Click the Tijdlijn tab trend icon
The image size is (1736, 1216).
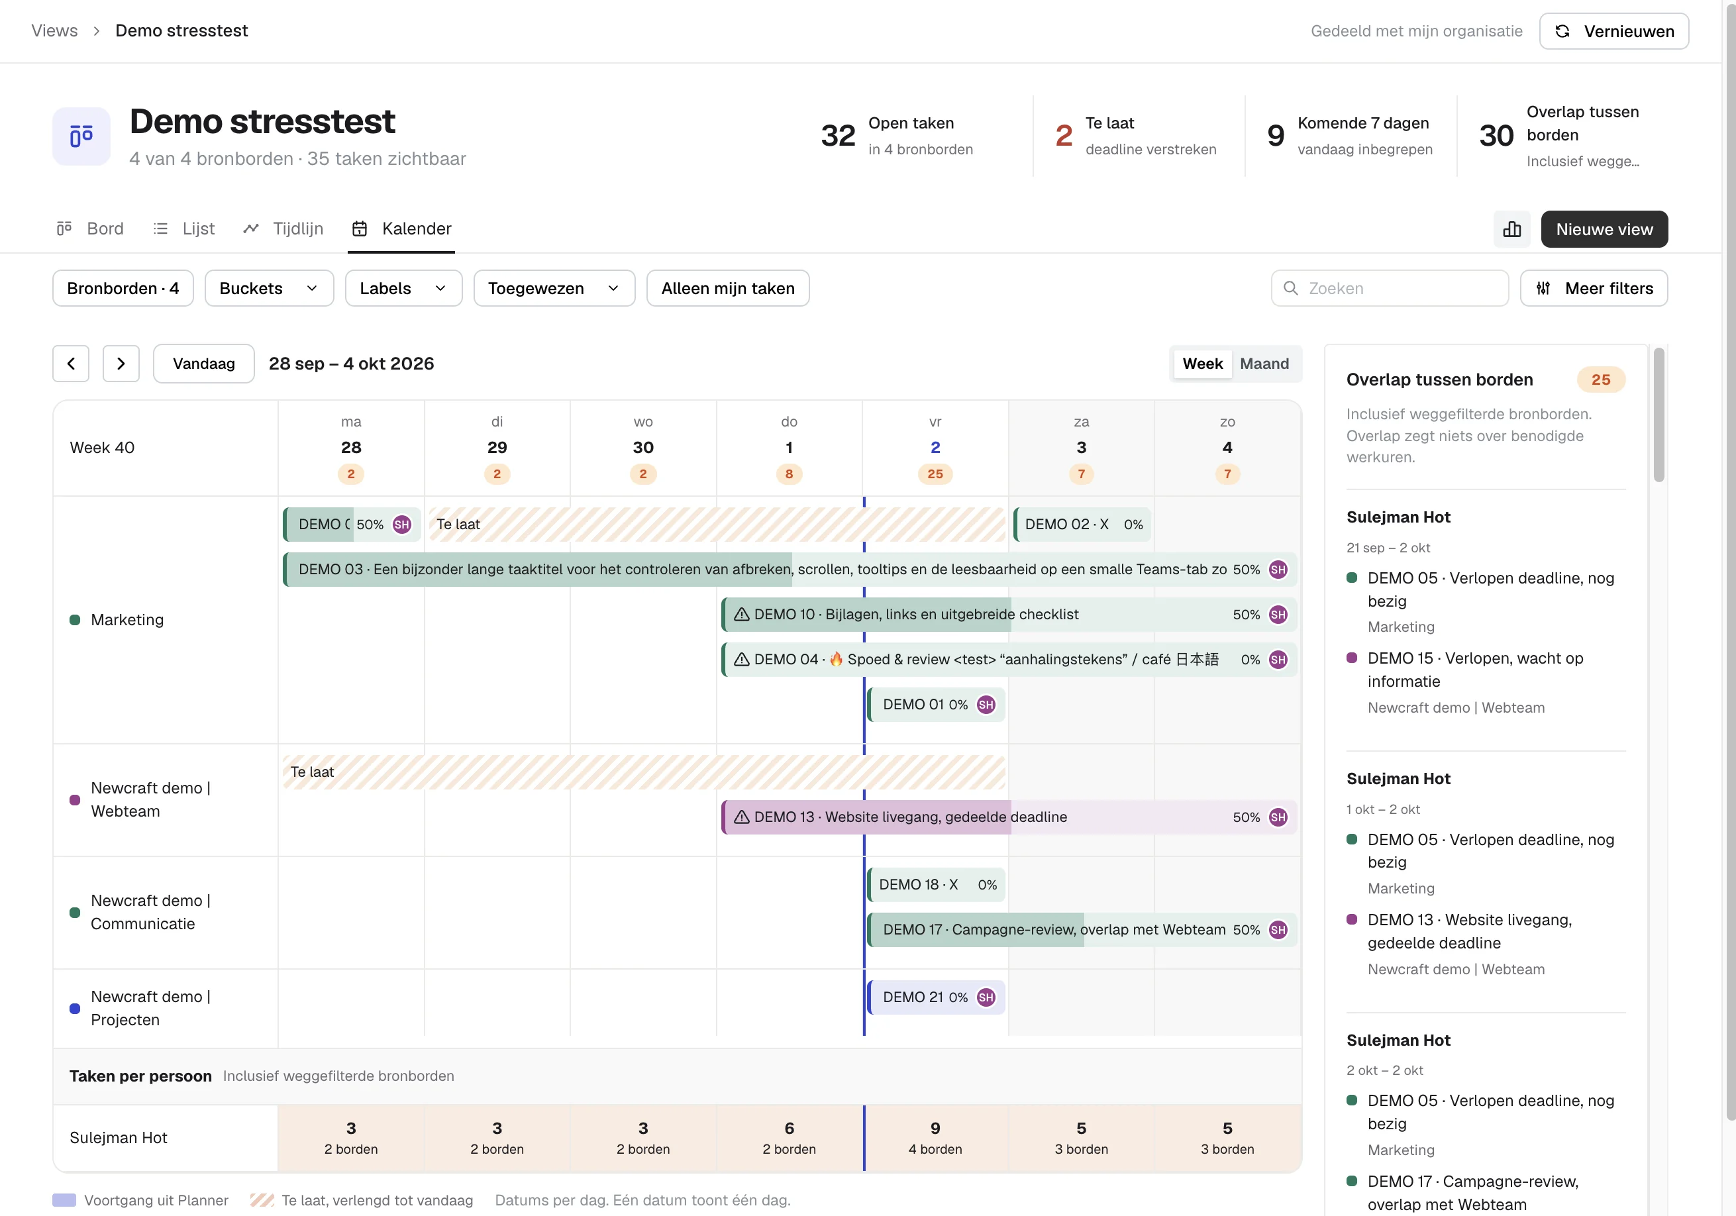click(x=251, y=228)
